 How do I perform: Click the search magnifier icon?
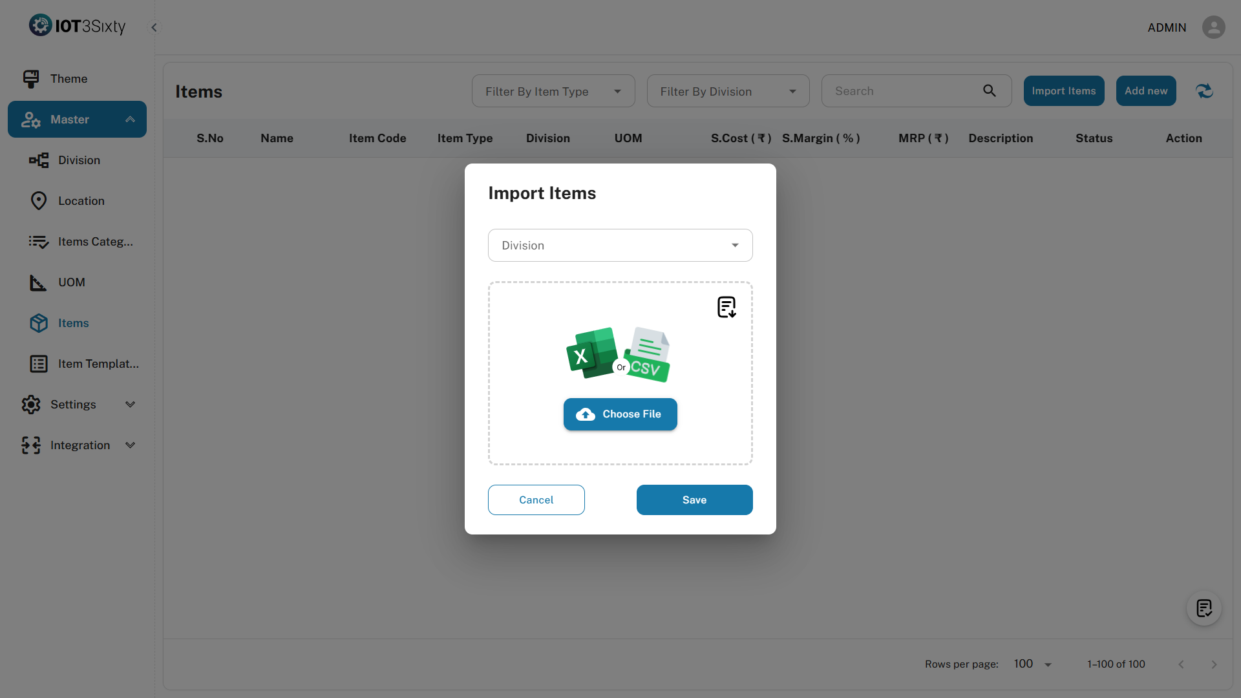pos(990,91)
